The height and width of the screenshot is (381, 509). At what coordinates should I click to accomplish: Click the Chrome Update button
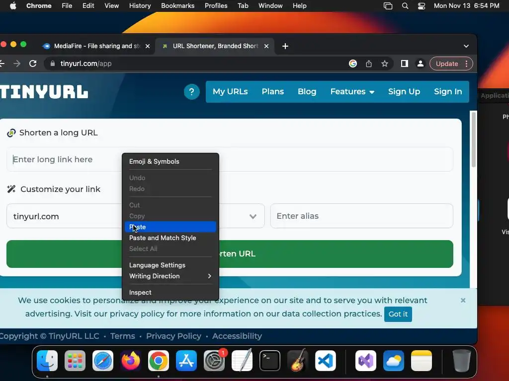[x=447, y=63]
